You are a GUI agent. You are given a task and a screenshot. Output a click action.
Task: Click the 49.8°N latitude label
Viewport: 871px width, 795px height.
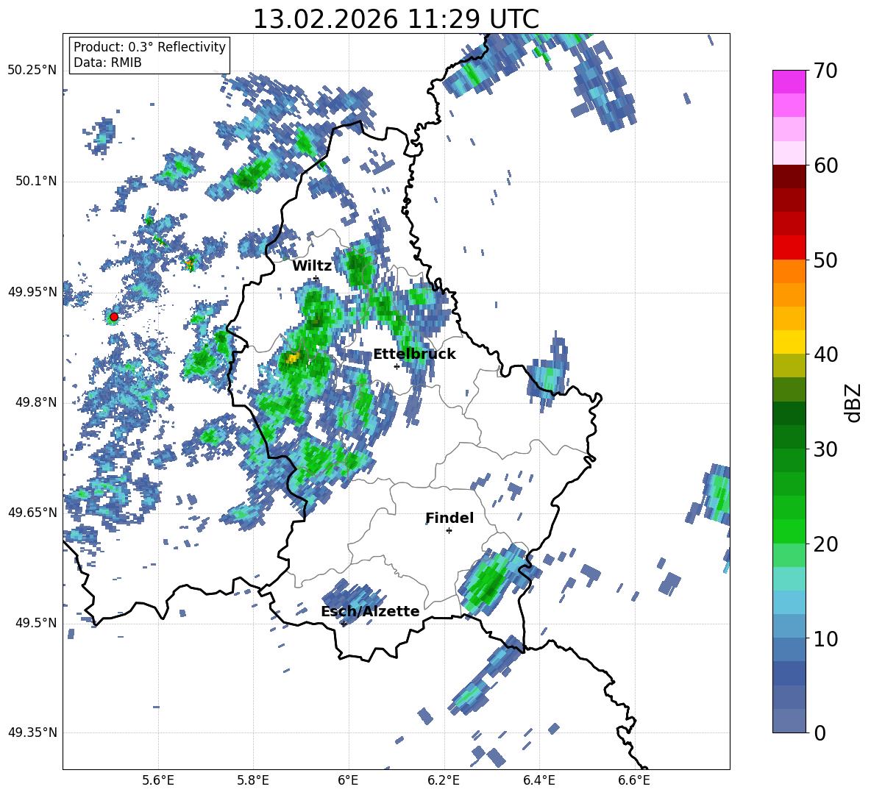click(x=35, y=402)
